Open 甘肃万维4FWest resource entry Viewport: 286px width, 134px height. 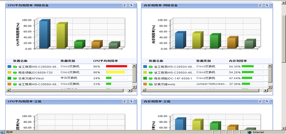pos(31,78)
